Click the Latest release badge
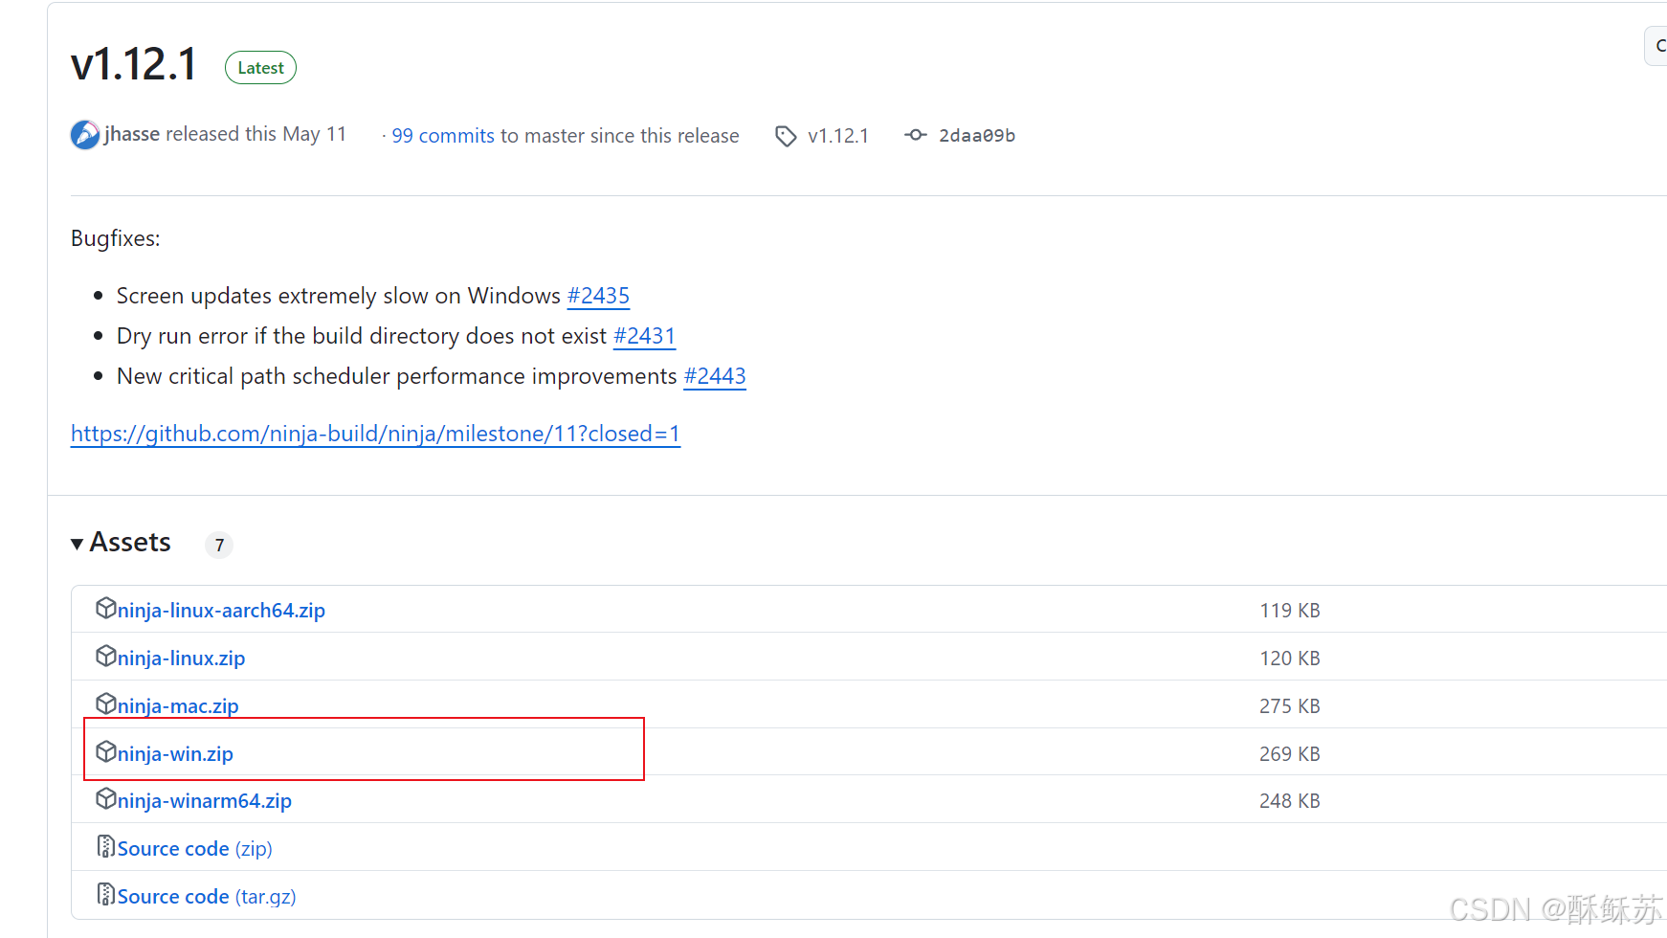Viewport: 1667px width, 938px height. click(x=260, y=68)
